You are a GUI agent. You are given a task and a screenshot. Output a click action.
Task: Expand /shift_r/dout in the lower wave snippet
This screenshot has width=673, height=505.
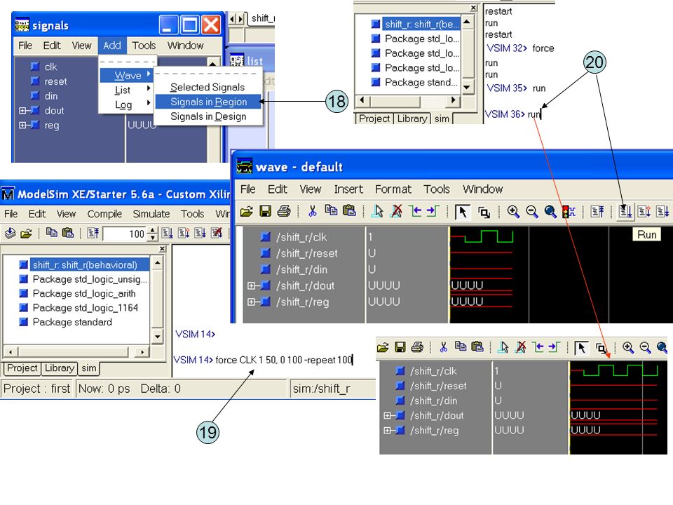[x=387, y=416]
